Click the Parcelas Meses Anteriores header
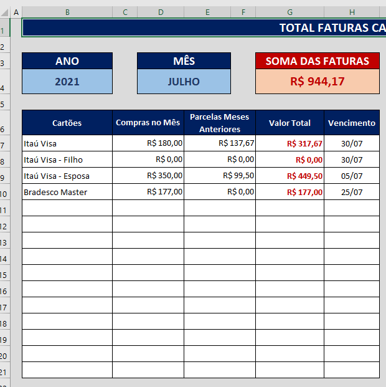 click(219, 123)
